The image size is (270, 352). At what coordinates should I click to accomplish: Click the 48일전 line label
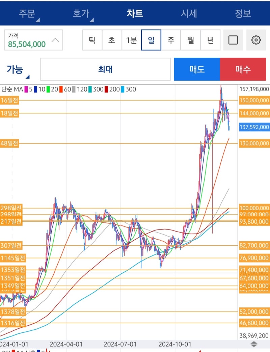[x=9, y=143]
